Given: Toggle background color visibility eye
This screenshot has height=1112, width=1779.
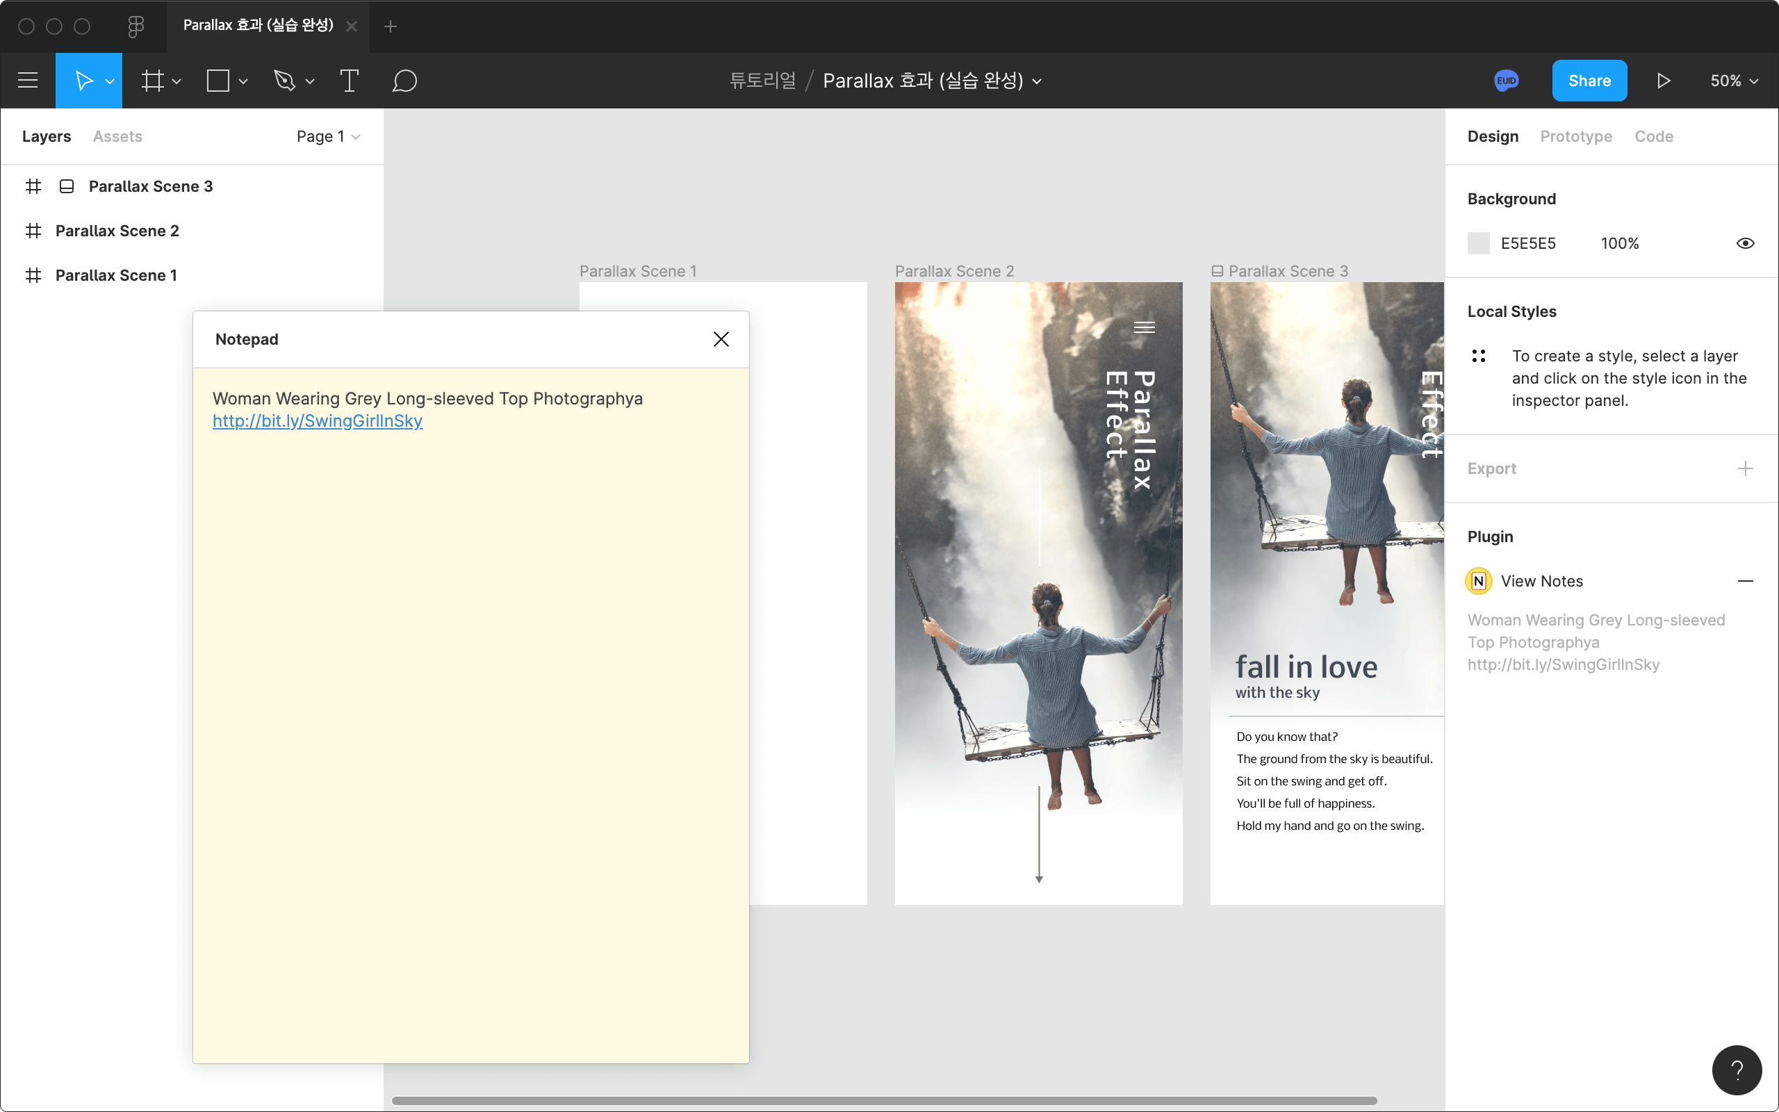Looking at the screenshot, I should pyautogui.click(x=1745, y=243).
